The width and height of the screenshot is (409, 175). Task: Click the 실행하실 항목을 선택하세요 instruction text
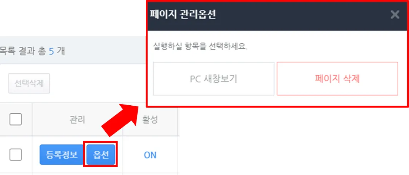click(x=200, y=47)
